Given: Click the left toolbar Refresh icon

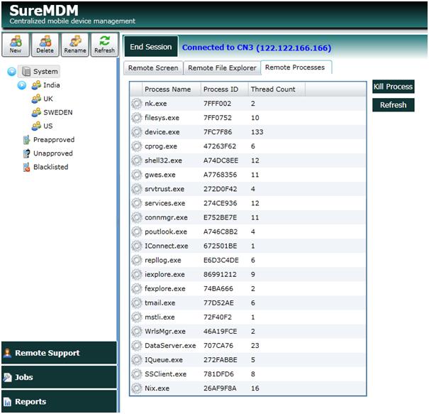Looking at the screenshot, I should pos(104,45).
